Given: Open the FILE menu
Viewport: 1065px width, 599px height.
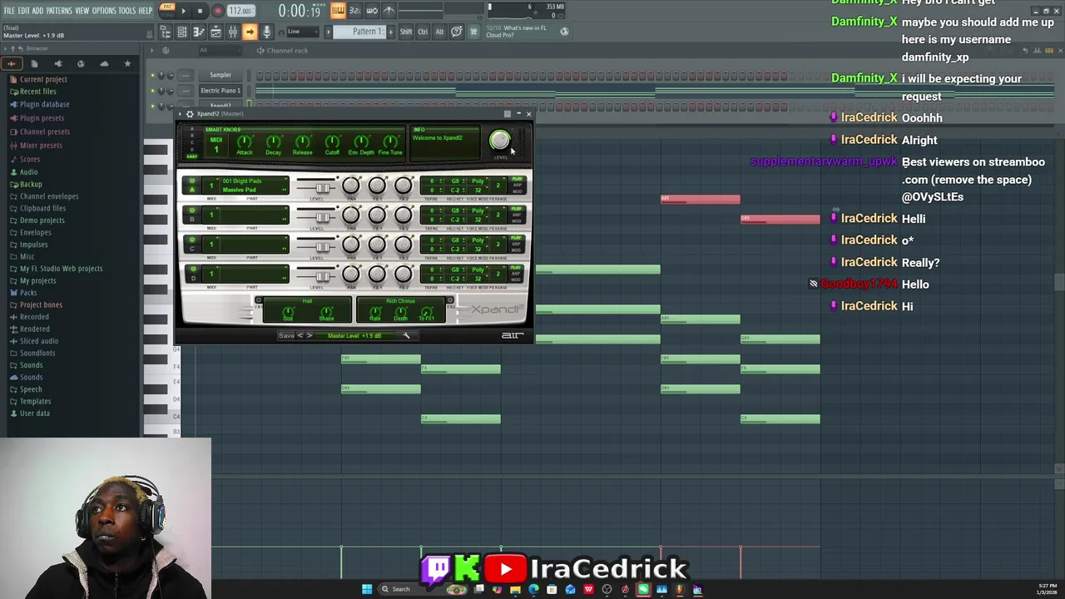Looking at the screenshot, I should [x=10, y=11].
